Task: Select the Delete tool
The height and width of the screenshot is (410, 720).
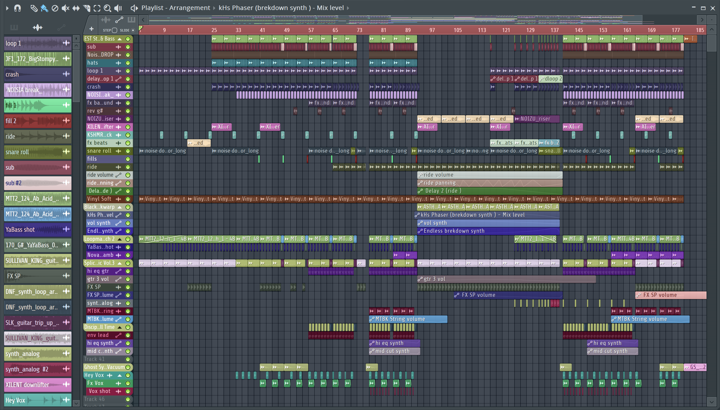Action: coord(55,8)
